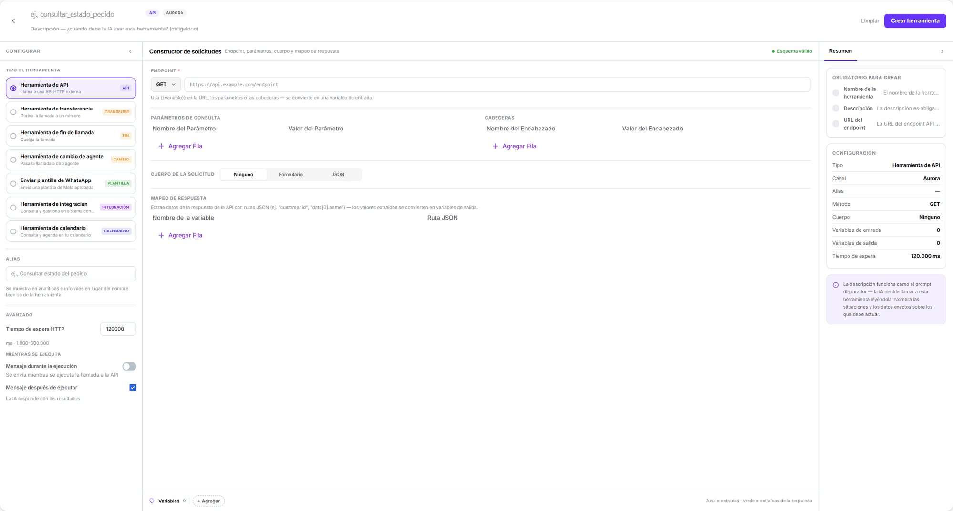Screen dimensions: 953x511
Task: Collapse the Configurar sidebar chevron
Action: pyautogui.click(x=130, y=51)
